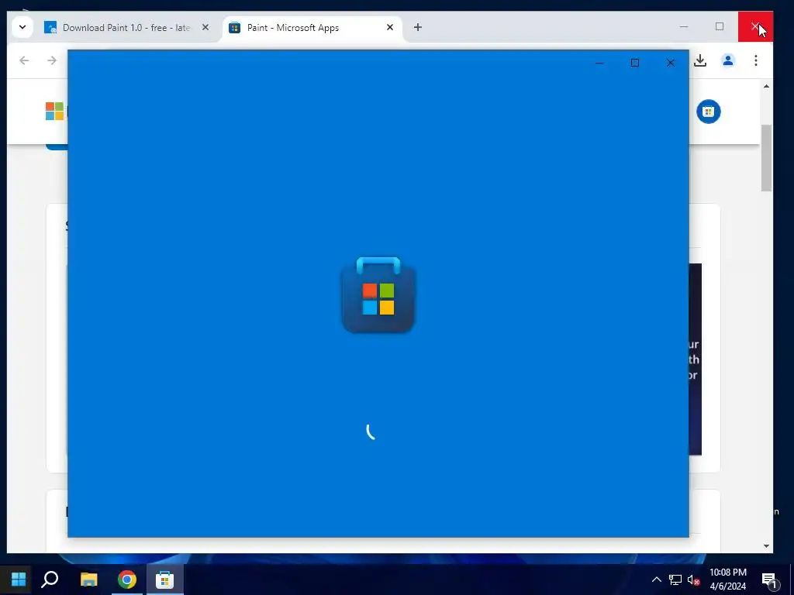Click the scrollbar up arrow in Chrome
Screen dimensions: 794x595
point(766,87)
